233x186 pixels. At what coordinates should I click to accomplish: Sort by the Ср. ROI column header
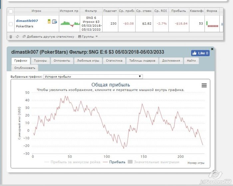click(161, 11)
